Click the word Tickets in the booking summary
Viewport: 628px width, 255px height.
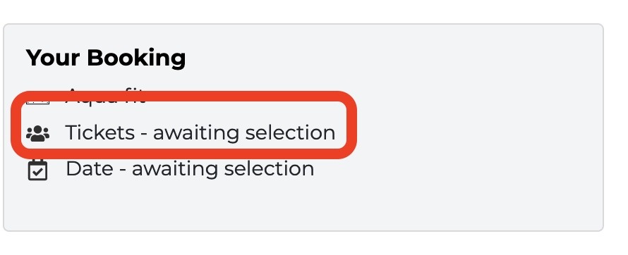pyautogui.click(x=100, y=132)
